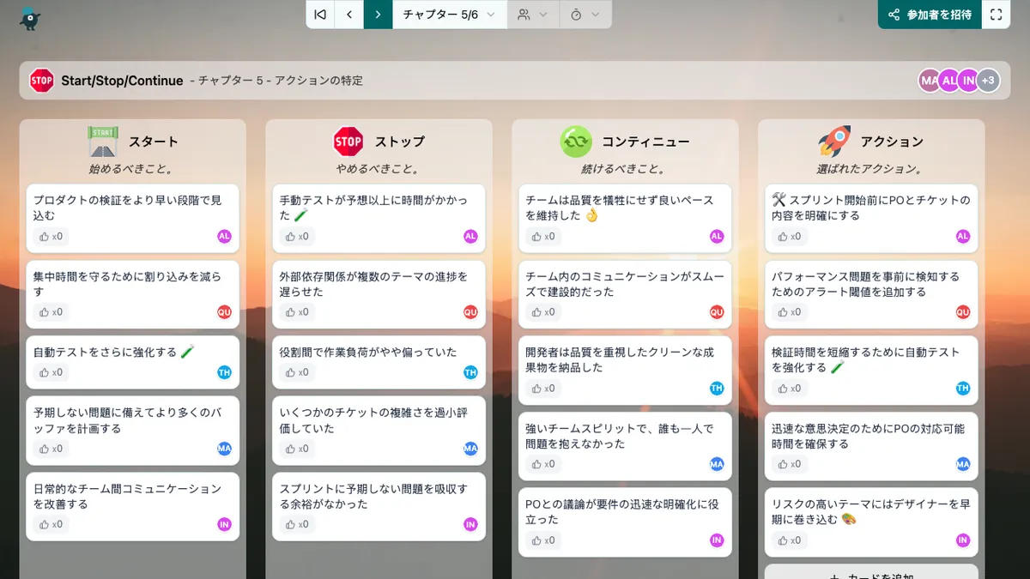Viewport: 1030px width, 579px height.
Task: Click the STOP sign icon in ストップ column
Action: 348,142
